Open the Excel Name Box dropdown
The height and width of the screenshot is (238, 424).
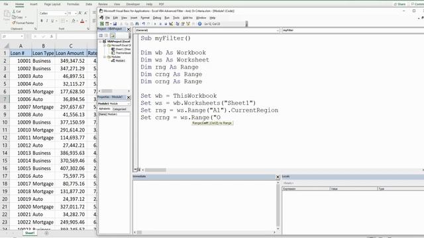click(22, 36)
